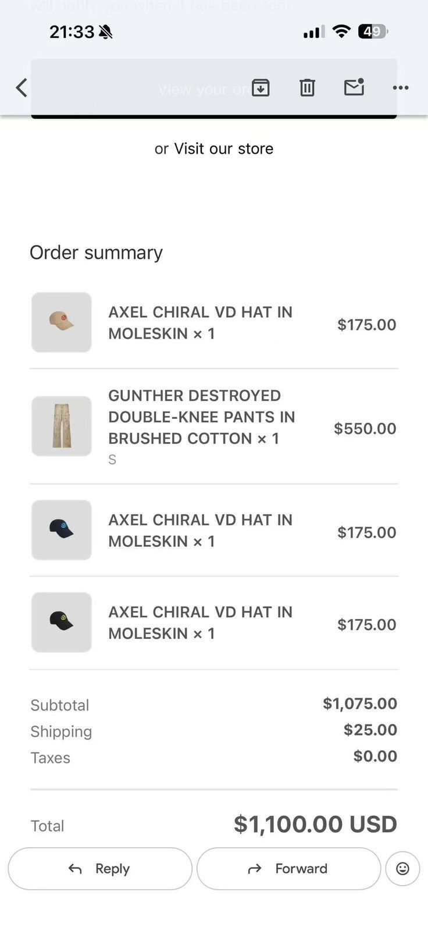Screen dimensions: 428x931
Task: Tap the Order summary heading
Action: point(96,253)
